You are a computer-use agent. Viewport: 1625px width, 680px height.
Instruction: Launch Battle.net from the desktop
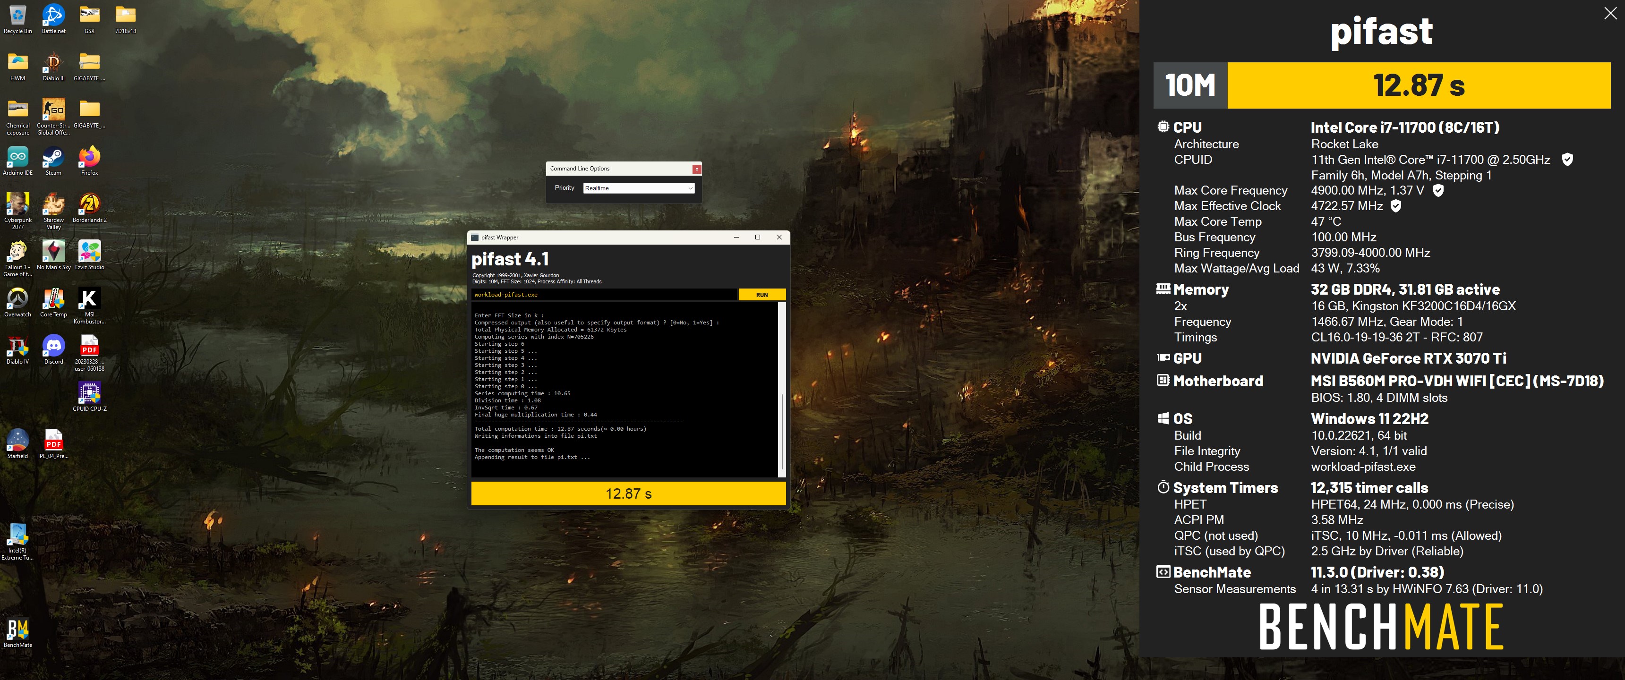click(x=54, y=19)
